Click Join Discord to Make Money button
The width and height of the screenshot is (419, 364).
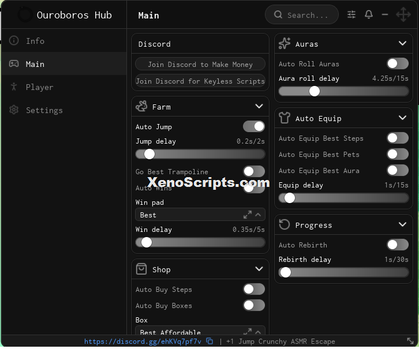[x=200, y=65]
